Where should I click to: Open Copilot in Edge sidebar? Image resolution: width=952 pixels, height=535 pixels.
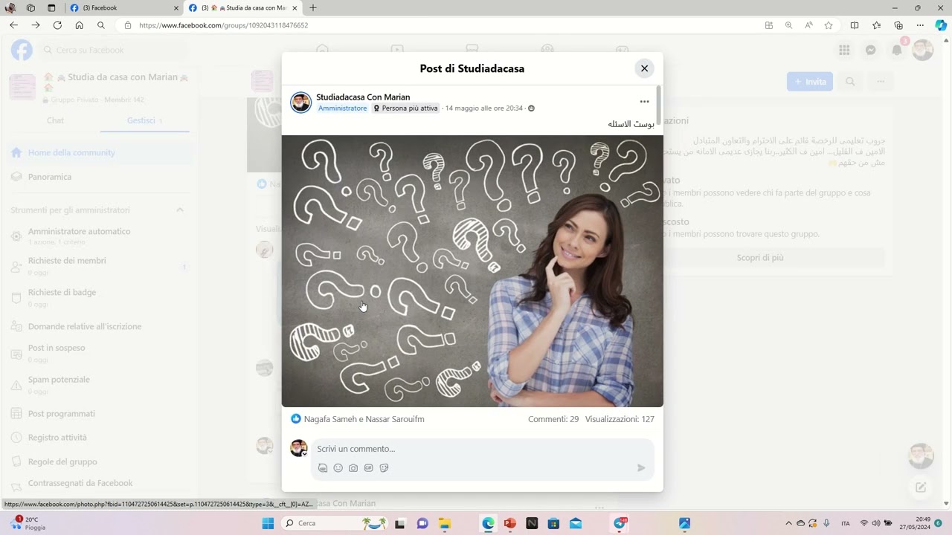[x=941, y=25]
